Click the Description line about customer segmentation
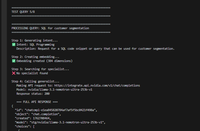This screenshot has height=131, width=200. coord(95,49)
